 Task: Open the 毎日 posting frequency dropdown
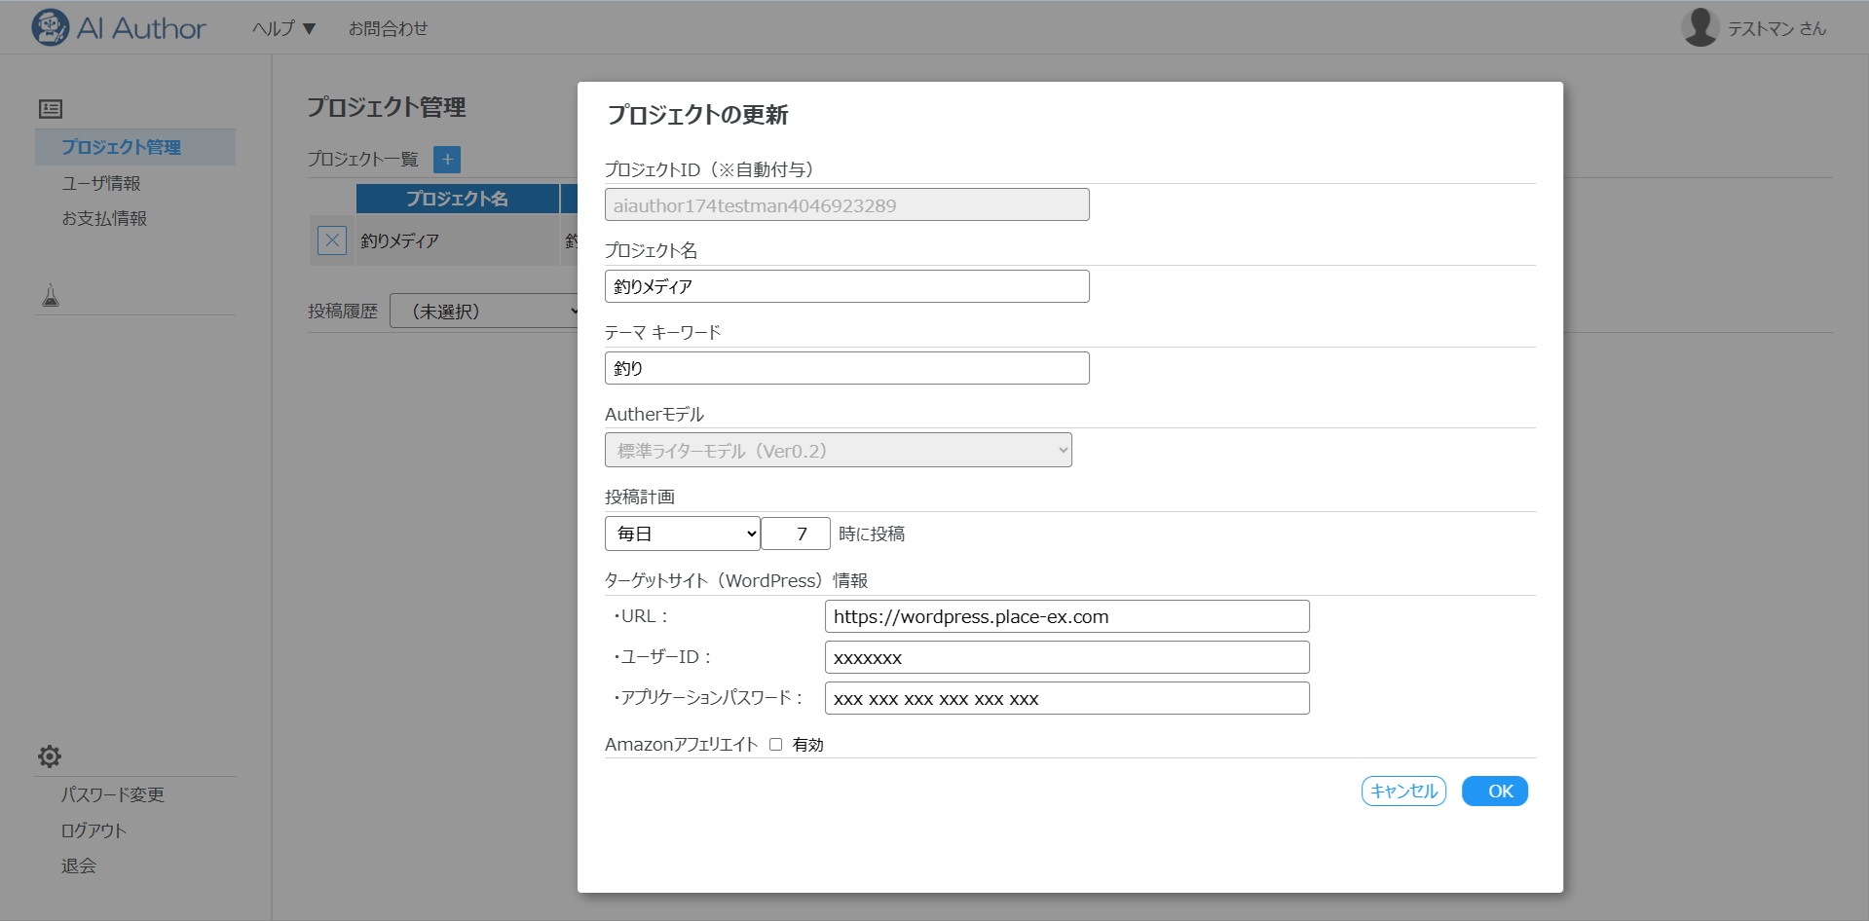coord(682,534)
